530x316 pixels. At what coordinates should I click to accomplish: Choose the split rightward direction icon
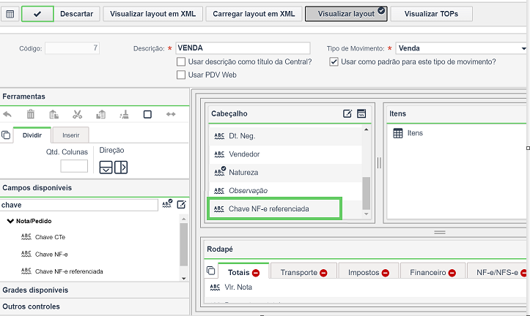[121, 168]
